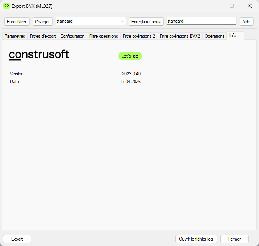Select the Filtre opérations 2 tab
The height and width of the screenshot is (246, 259).
click(139, 36)
